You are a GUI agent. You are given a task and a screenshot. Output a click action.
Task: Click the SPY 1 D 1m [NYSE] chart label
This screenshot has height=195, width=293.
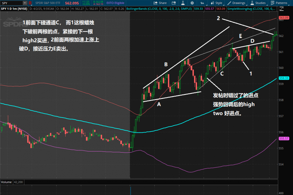click(14, 9)
